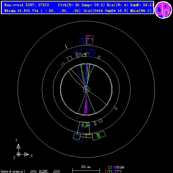Click the OPAL logo in the corner

163,10
